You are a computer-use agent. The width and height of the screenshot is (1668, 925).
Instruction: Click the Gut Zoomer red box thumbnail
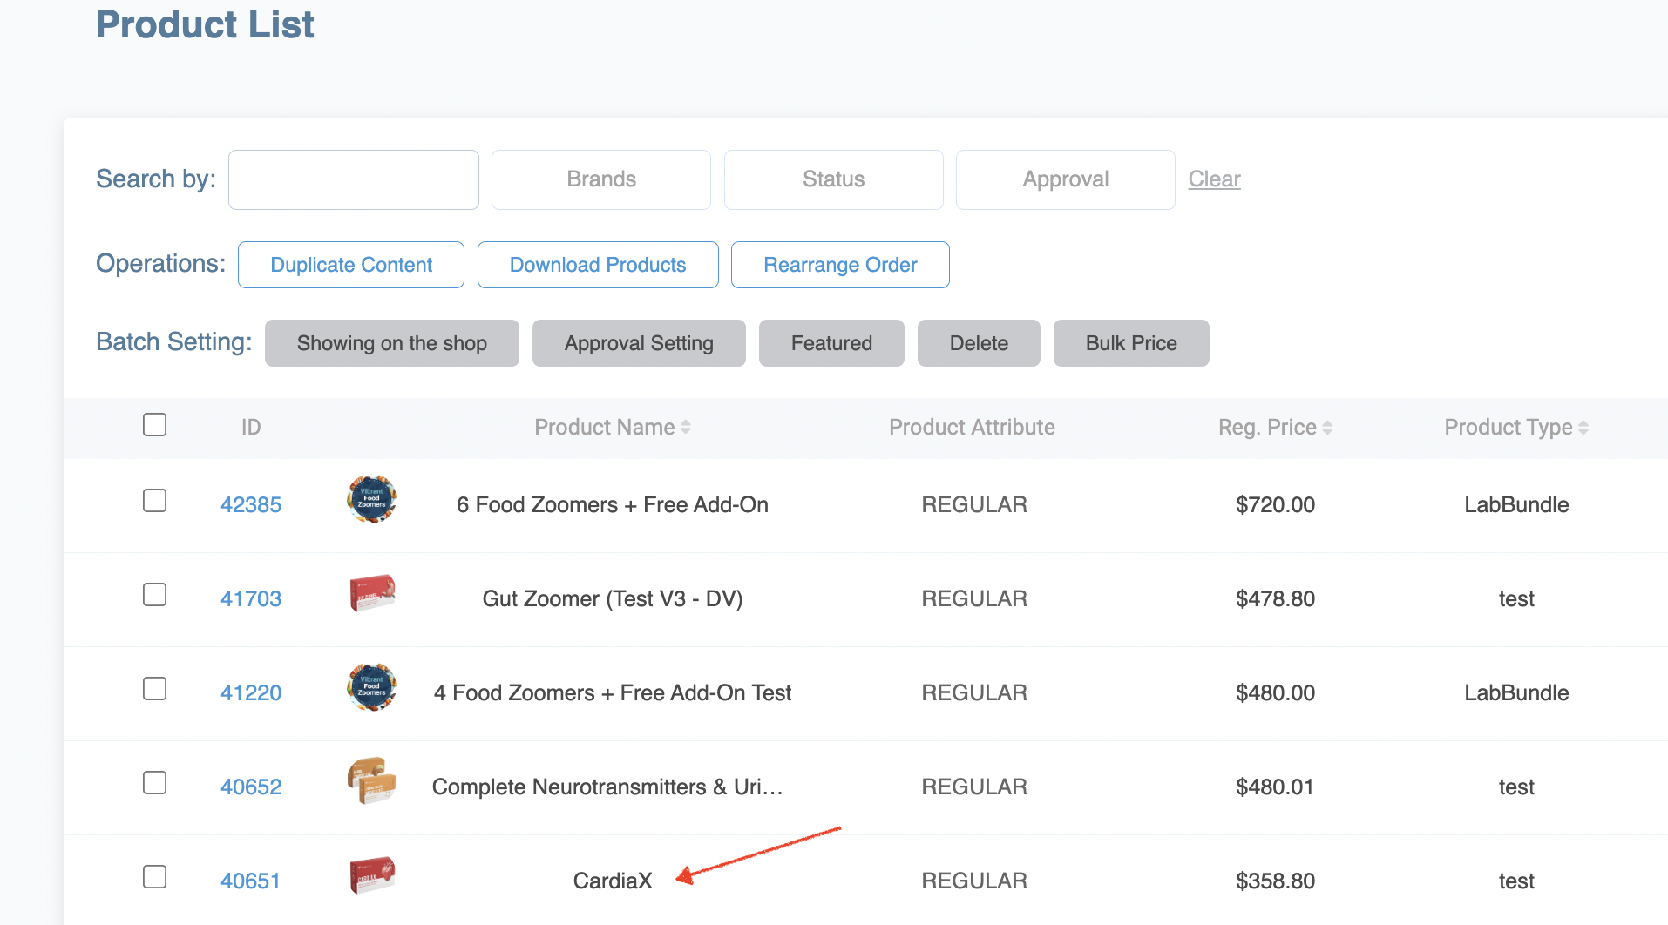[372, 594]
